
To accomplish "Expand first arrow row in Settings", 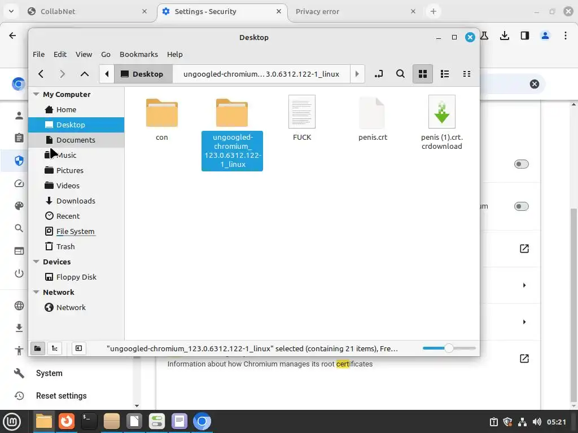I will tap(524, 285).
